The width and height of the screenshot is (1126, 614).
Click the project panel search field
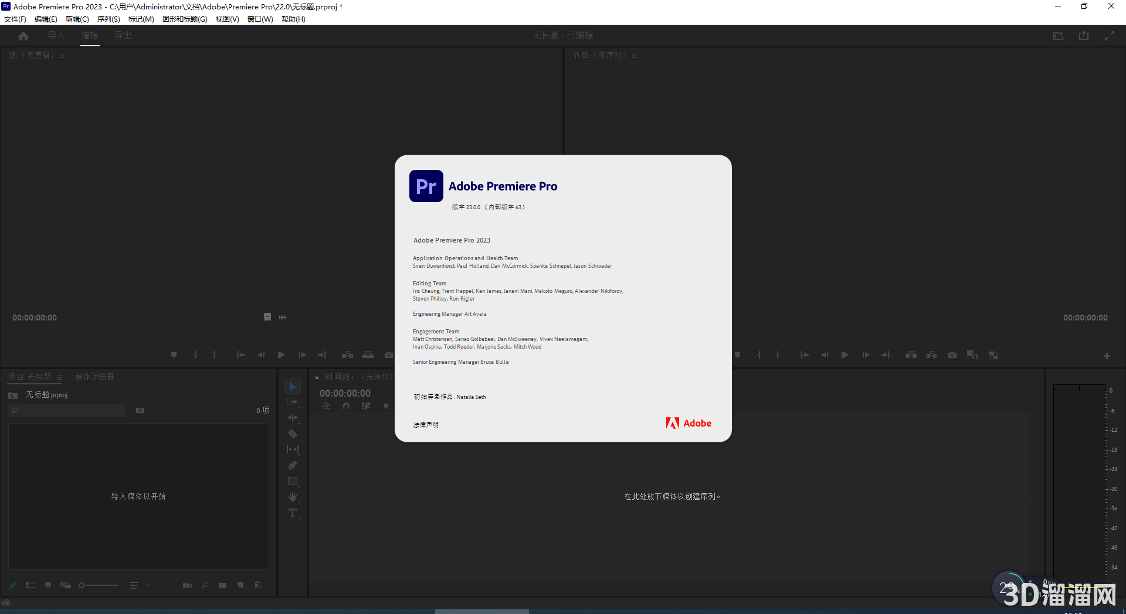[x=67, y=410]
